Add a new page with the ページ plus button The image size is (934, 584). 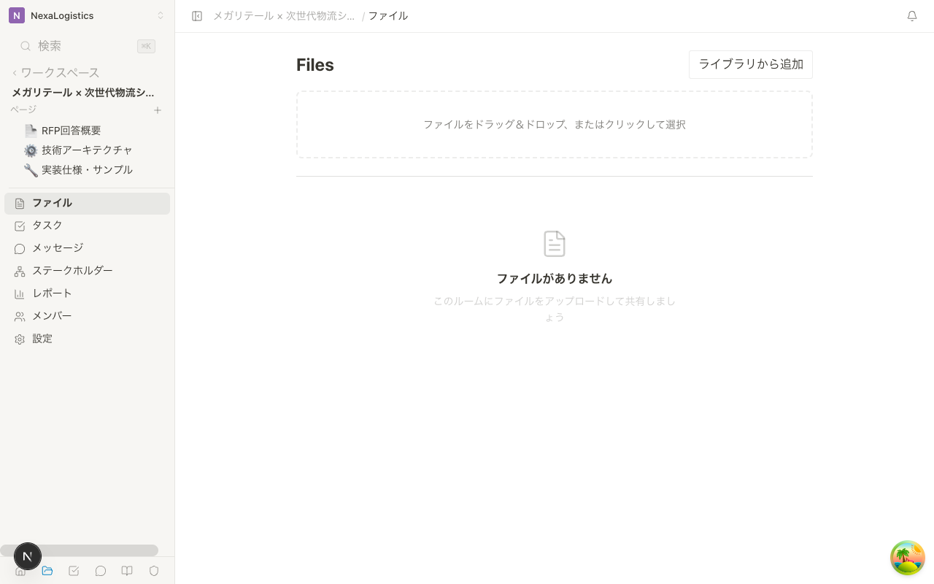pos(158,110)
